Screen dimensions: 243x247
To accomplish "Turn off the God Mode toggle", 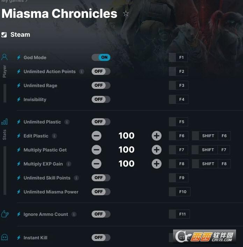I will coord(101,57).
